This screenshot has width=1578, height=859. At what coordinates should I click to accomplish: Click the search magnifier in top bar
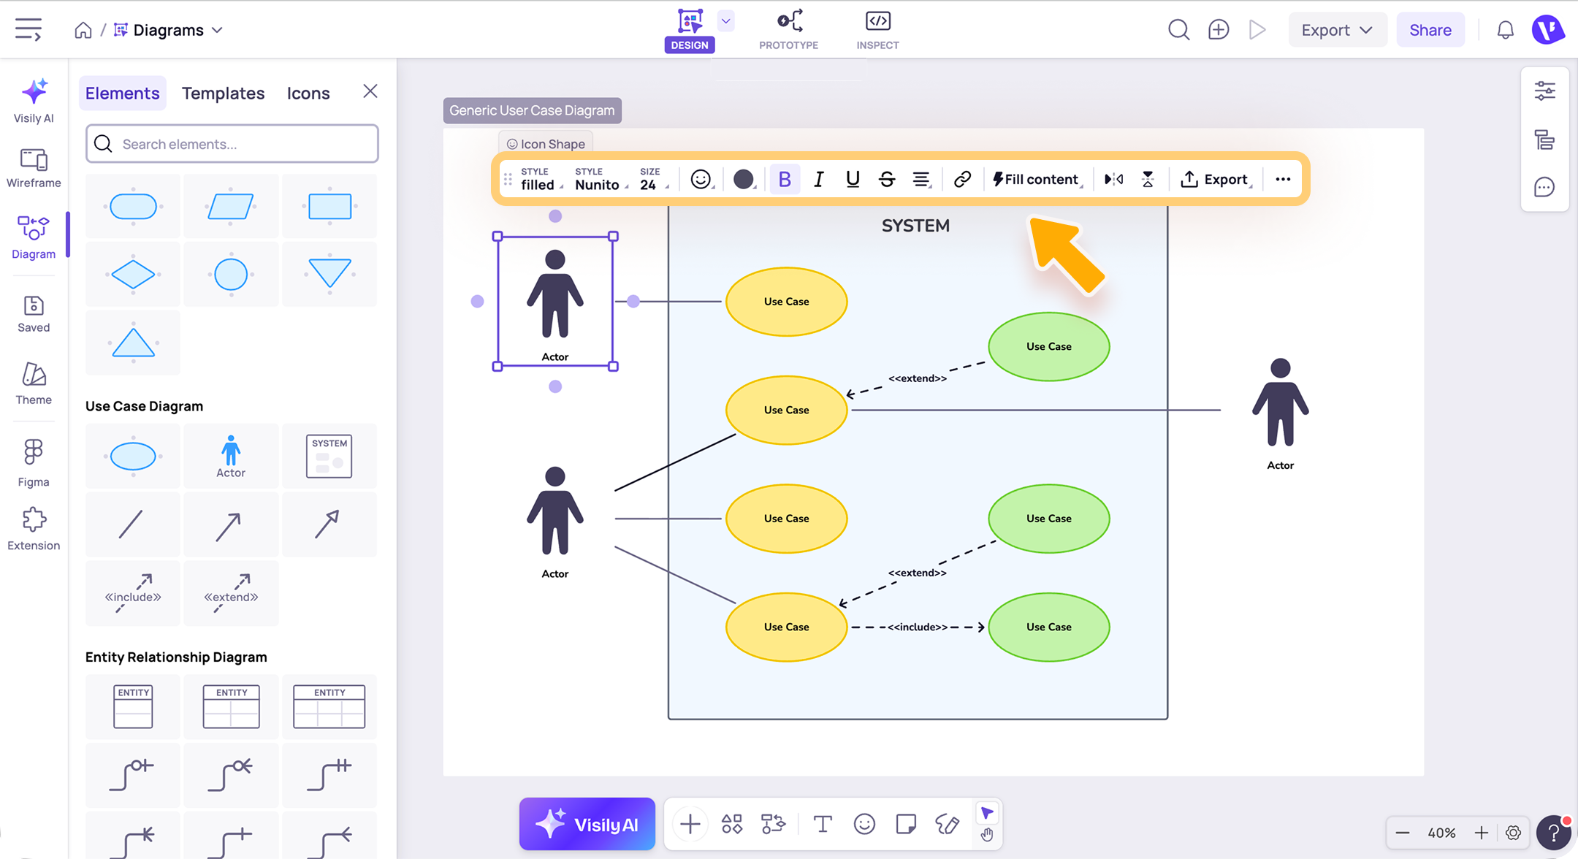pyautogui.click(x=1178, y=30)
